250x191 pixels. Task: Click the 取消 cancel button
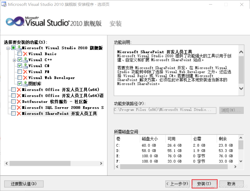pos(231,184)
